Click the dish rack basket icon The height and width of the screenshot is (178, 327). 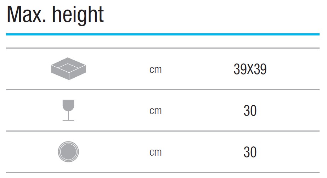[x=68, y=68]
